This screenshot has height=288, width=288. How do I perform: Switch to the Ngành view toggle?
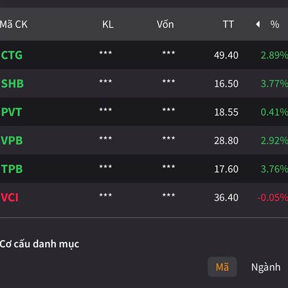pyautogui.click(x=265, y=267)
